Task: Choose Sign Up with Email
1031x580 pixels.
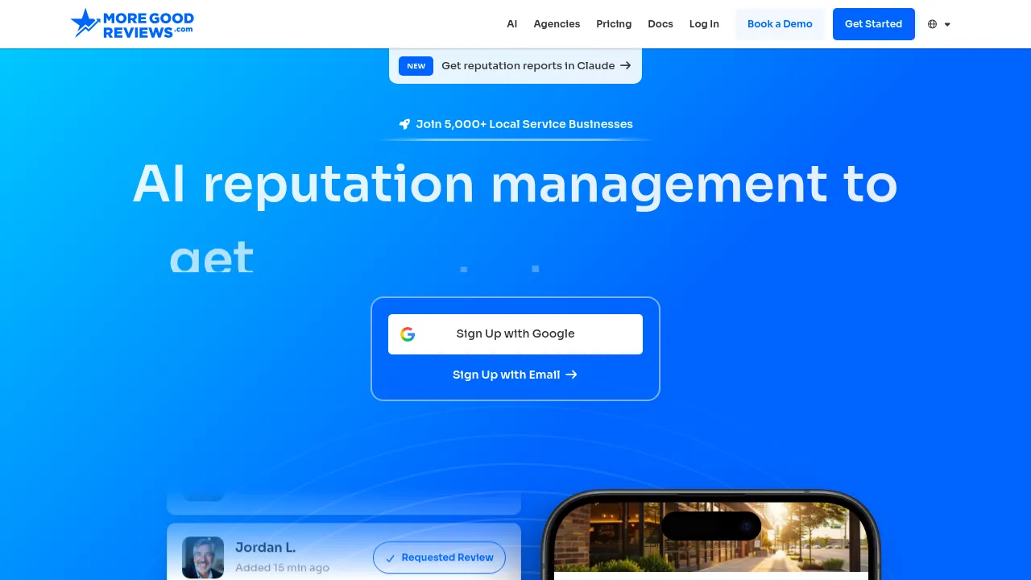Action: (x=515, y=375)
